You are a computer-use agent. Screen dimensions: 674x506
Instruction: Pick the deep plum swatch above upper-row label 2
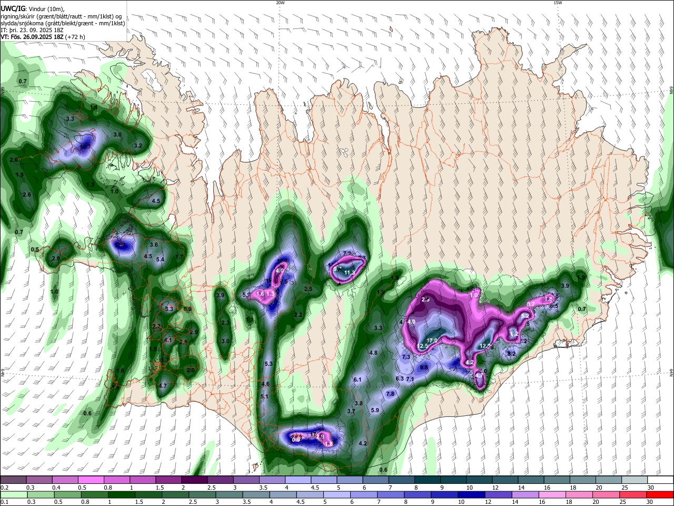pyautogui.click(x=194, y=480)
